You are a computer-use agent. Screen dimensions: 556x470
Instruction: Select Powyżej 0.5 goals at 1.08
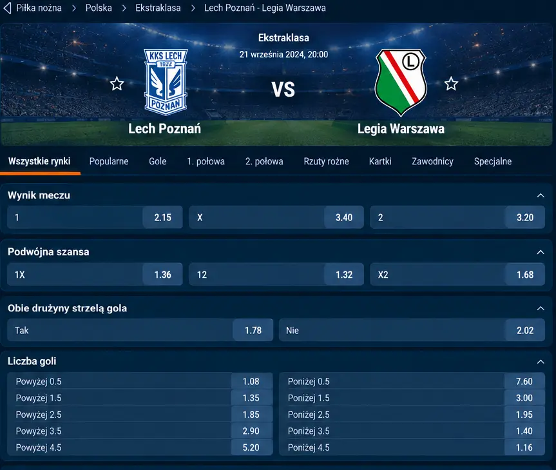click(140, 381)
